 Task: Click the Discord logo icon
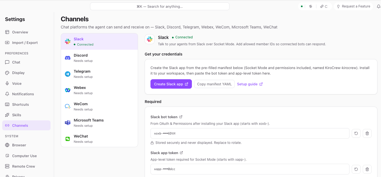point(68,58)
